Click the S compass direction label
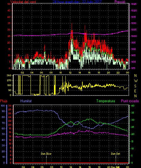The image size is (141, 168). [x=135, y=86]
